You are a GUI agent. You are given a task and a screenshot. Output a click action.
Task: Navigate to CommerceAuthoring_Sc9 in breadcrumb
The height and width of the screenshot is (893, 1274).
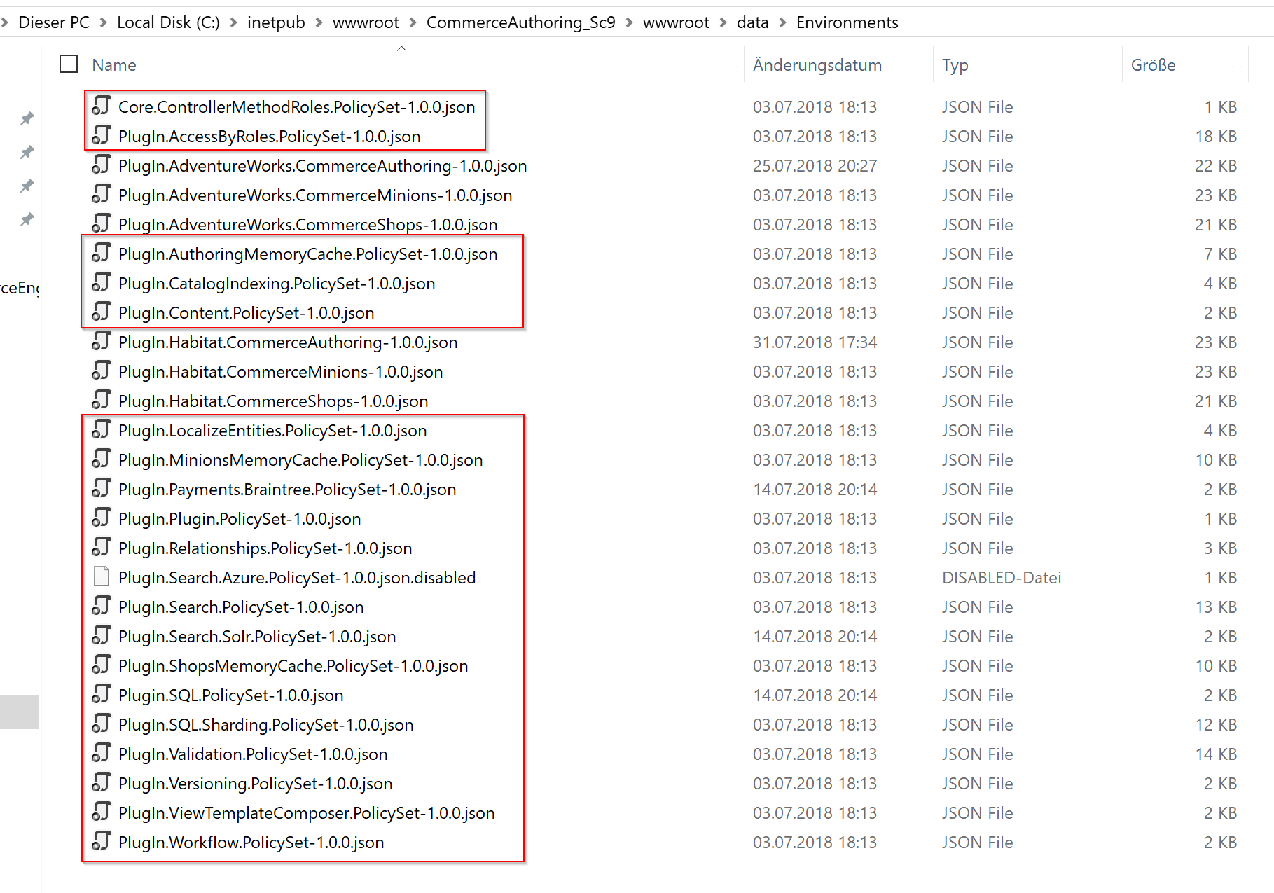pyautogui.click(x=521, y=22)
